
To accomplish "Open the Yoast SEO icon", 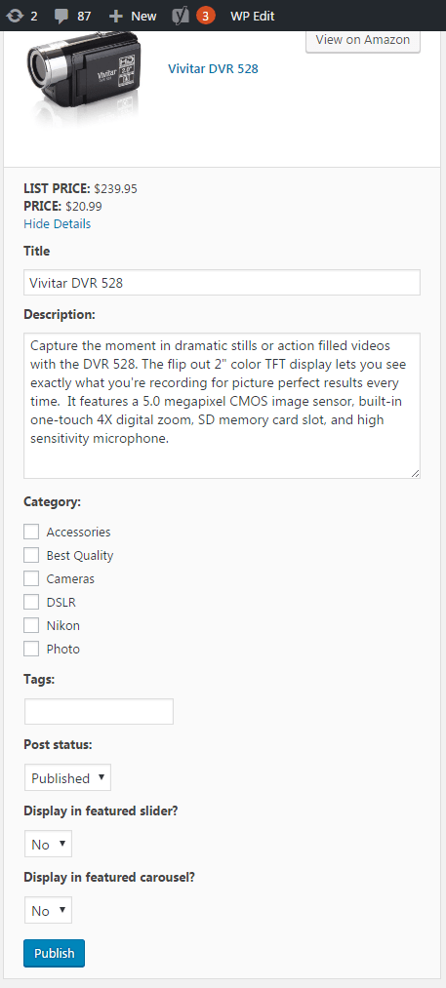I will pos(182,16).
